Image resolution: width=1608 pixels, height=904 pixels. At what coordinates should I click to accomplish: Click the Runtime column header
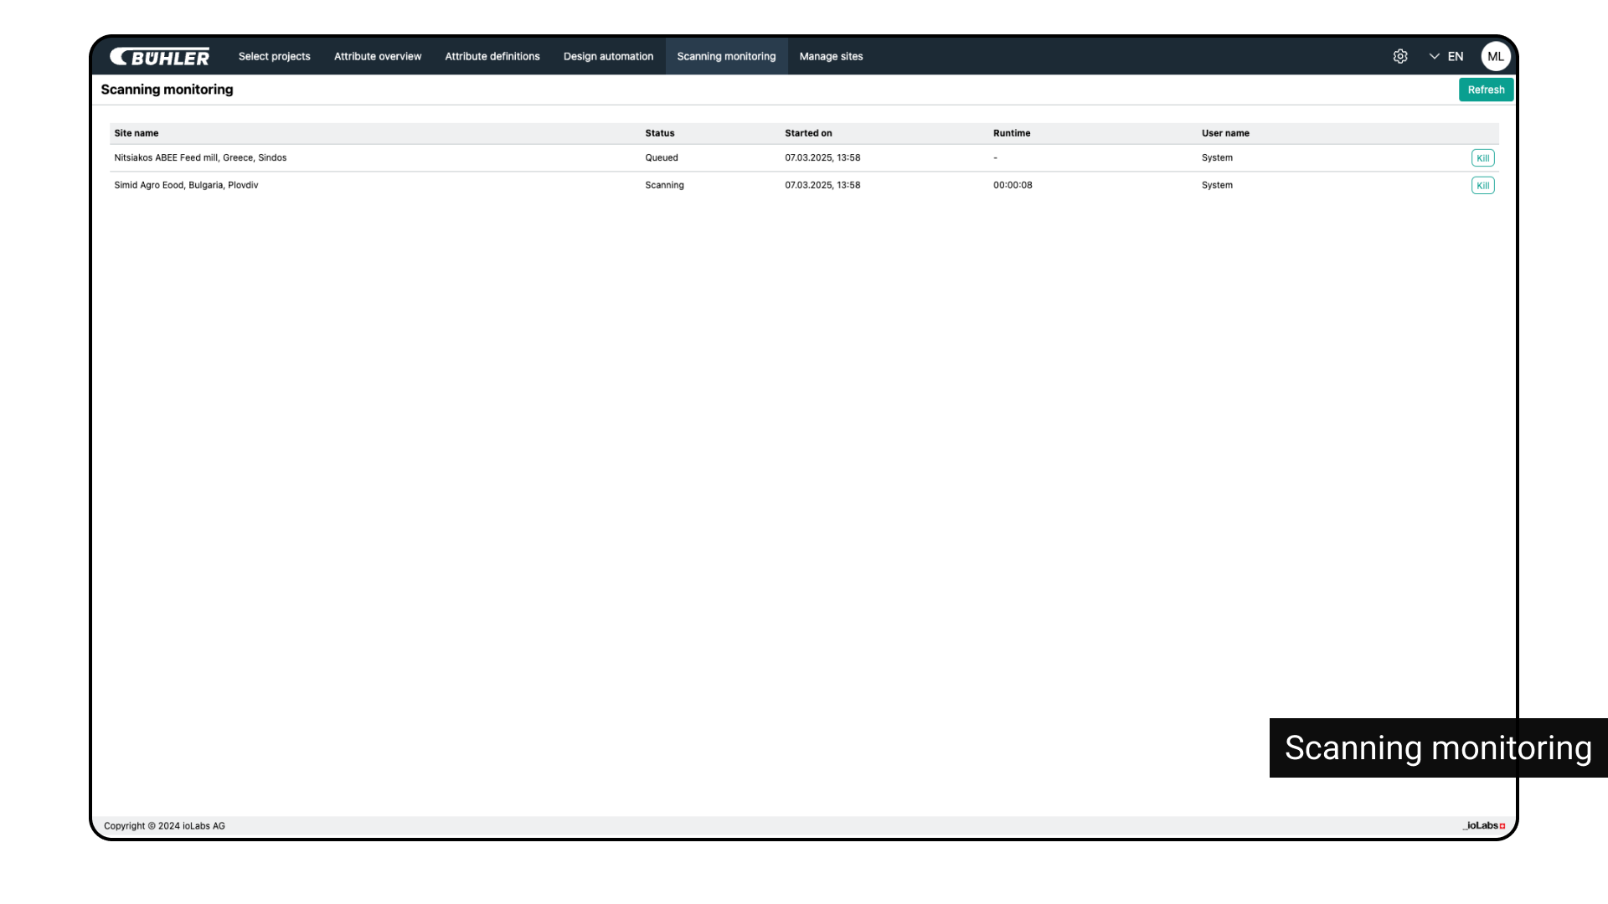1012,133
